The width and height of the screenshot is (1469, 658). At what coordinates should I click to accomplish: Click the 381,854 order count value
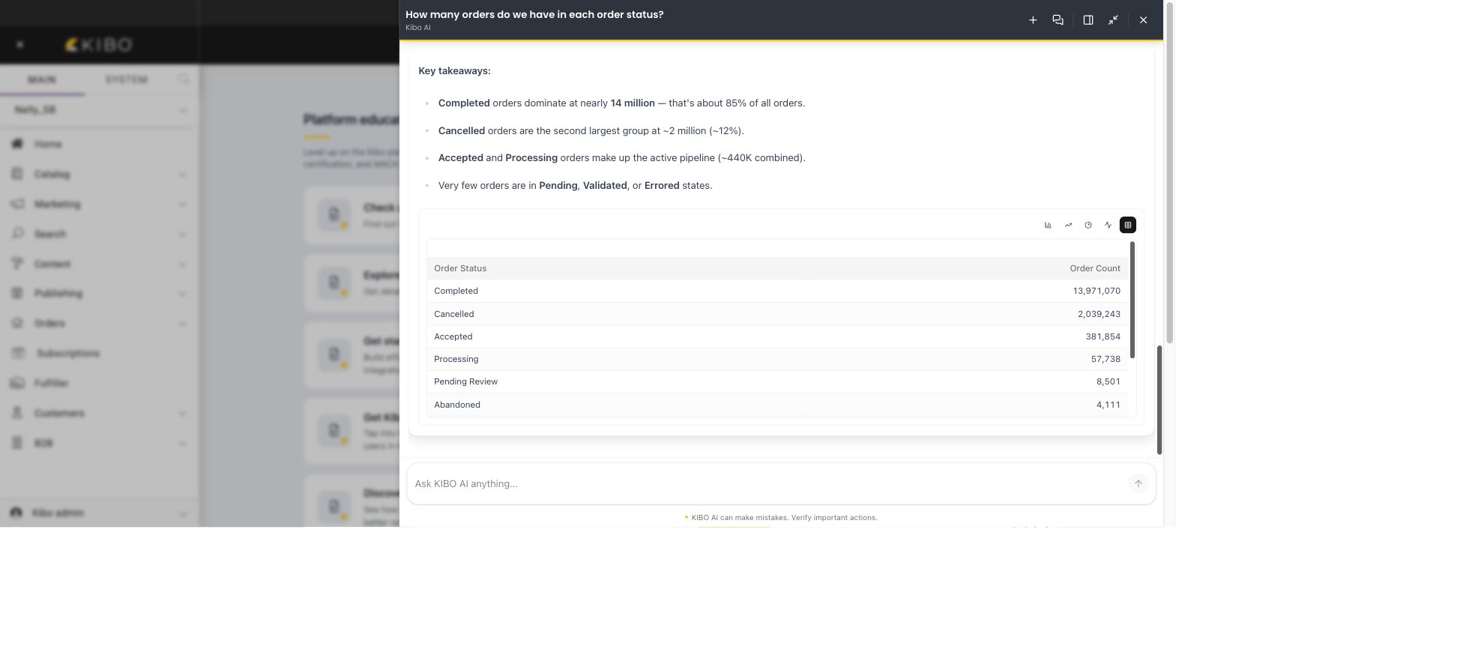tap(1102, 336)
